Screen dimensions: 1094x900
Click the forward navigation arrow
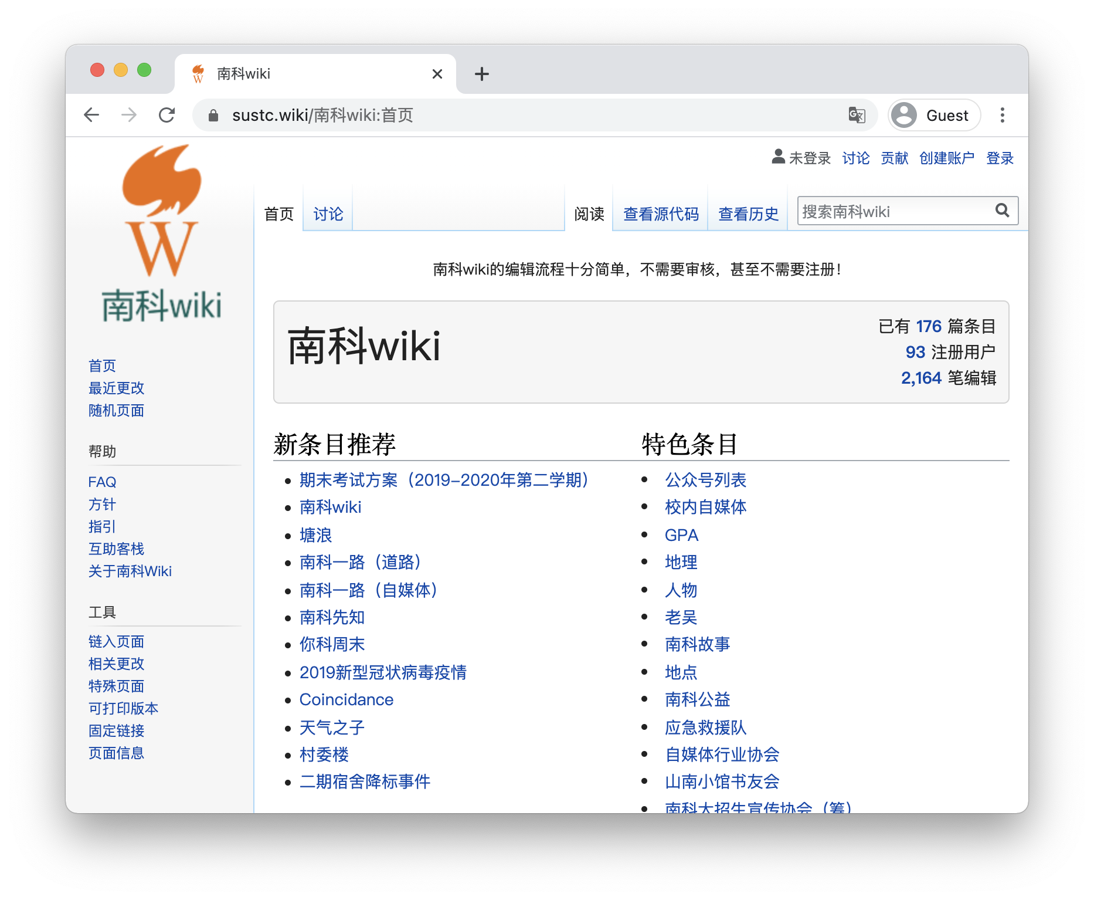point(128,115)
